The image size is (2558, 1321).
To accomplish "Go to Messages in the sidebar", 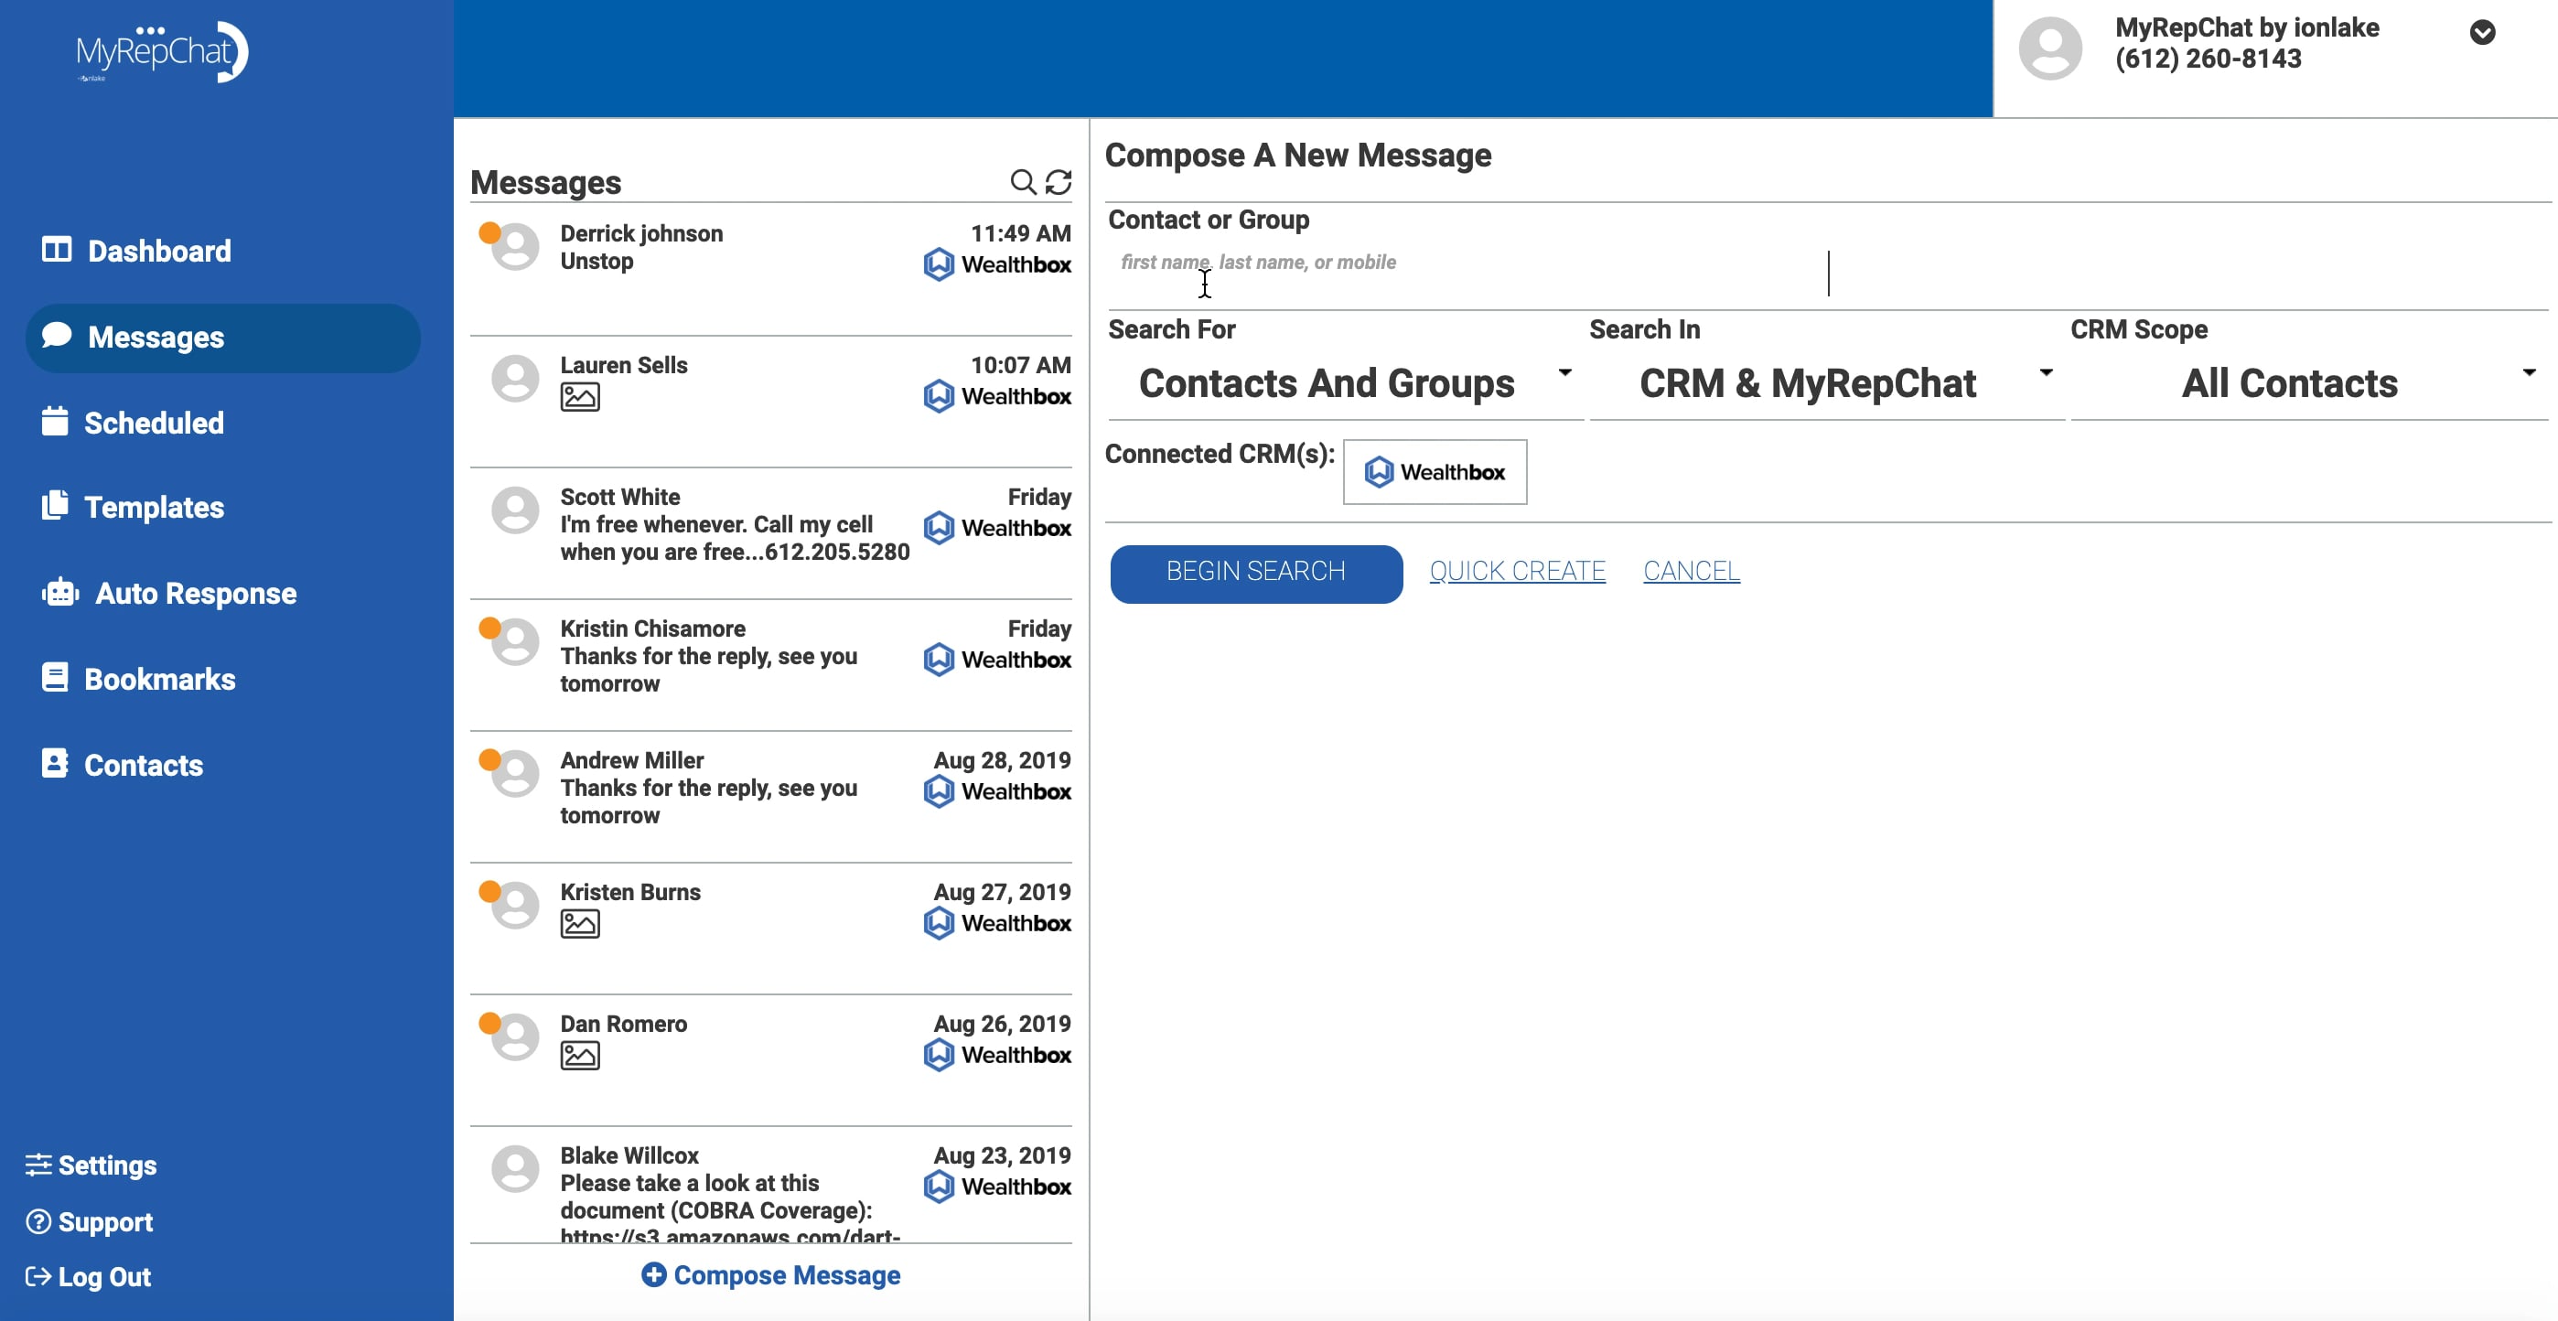I will [222, 338].
